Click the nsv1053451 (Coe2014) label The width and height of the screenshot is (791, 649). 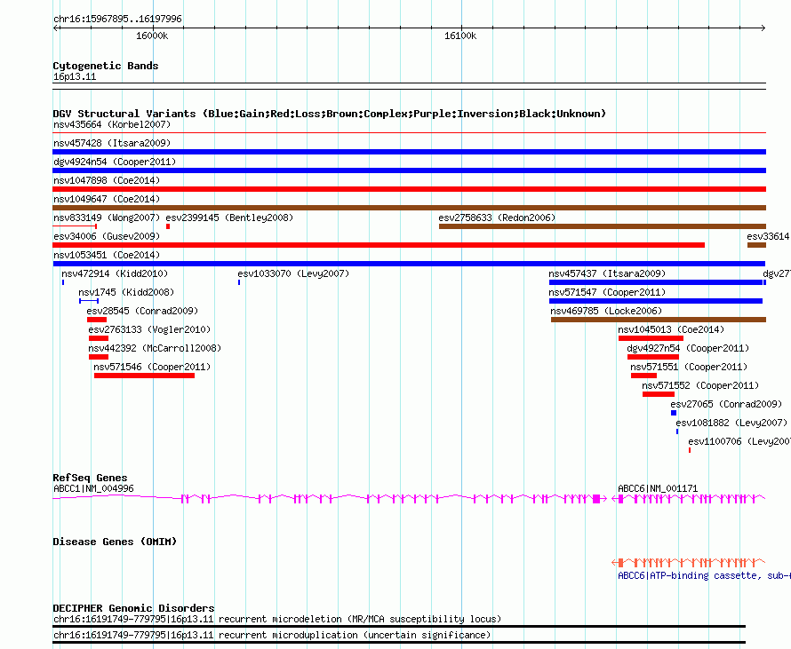tap(107, 255)
